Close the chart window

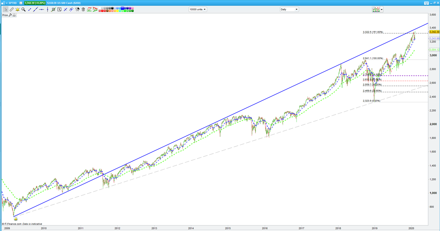click(x=438, y=3)
